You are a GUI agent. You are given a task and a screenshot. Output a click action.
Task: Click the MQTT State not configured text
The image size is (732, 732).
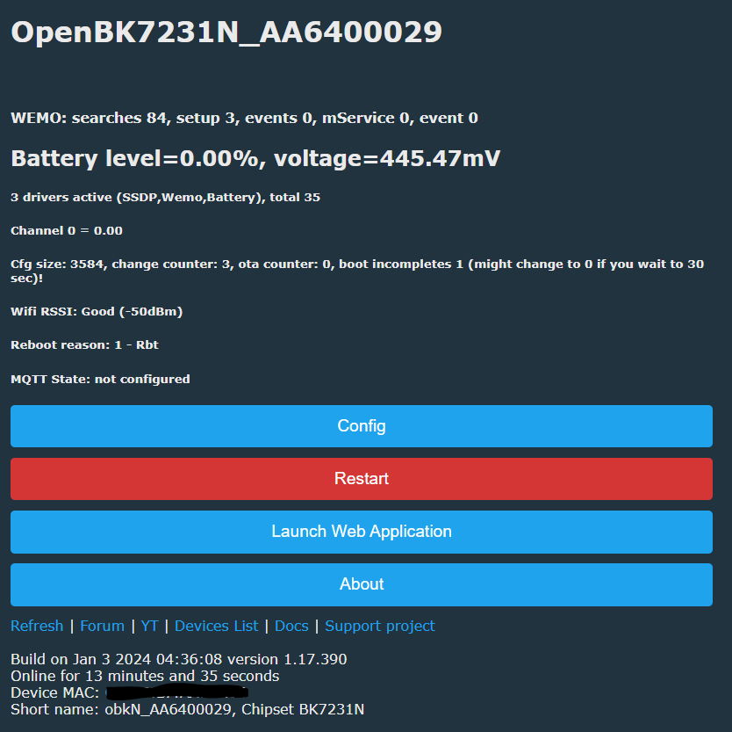(x=100, y=379)
